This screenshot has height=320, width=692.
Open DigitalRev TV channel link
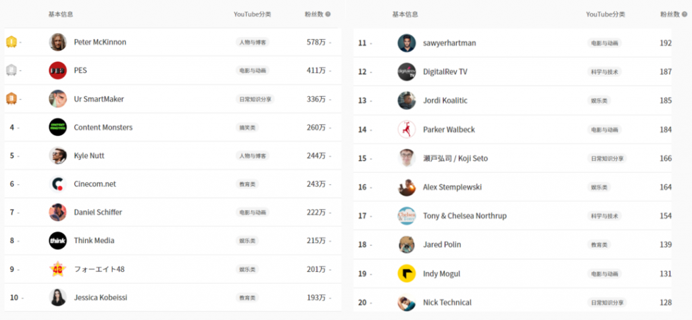coord(445,72)
